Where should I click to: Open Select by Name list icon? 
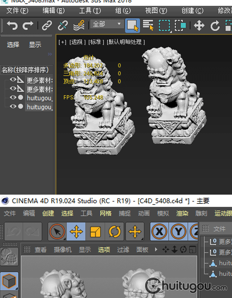tap(148, 25)
